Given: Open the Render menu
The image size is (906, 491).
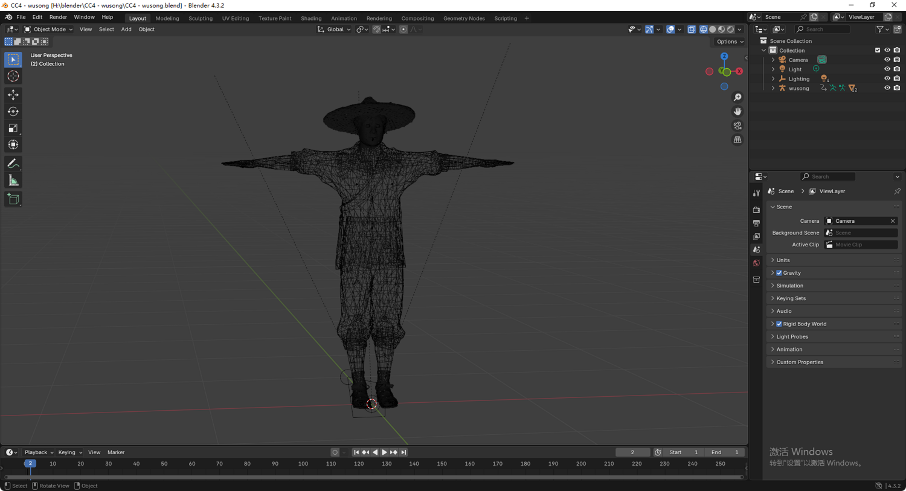Looking at the screenshot, I should (x=58, y=18).
